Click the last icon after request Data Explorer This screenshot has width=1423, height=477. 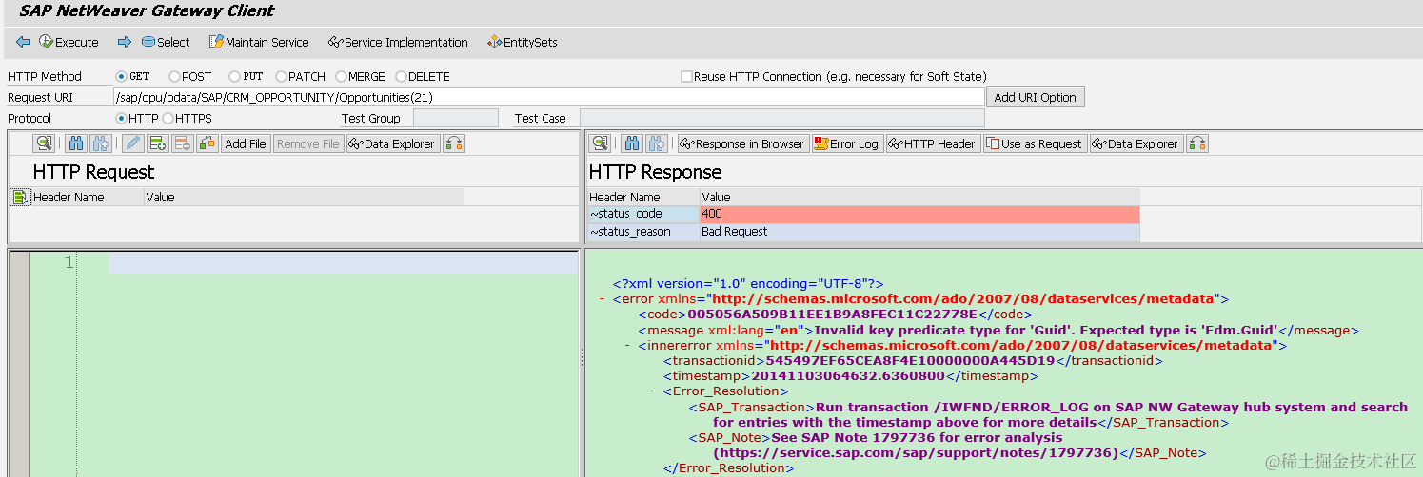[x=454, y=143]
